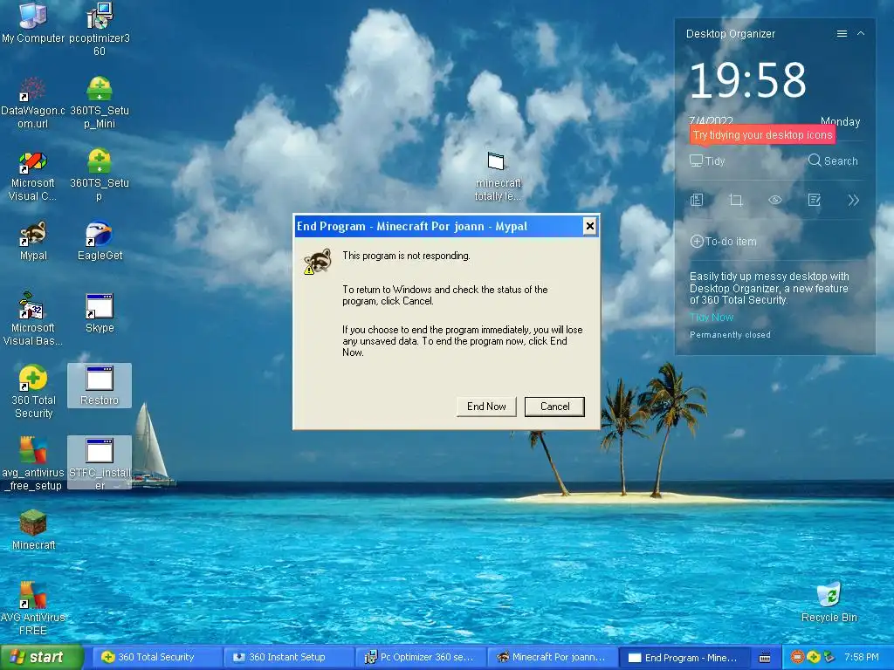Click the news icon in Desktop Organizer
Screen dimensions: 894x670
[x=697, y=200]
